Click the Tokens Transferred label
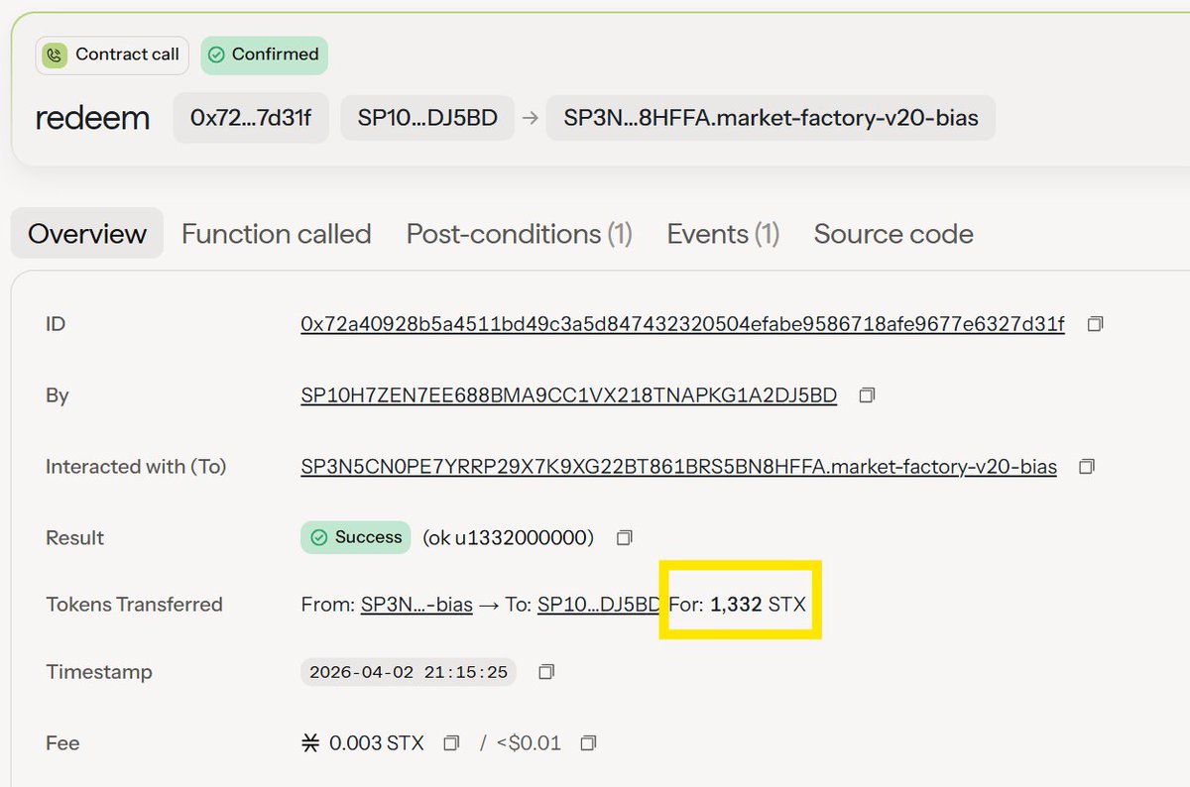The width and height of the screenshot is (1190, 787). pyautogui.click(x=134, y=605)
